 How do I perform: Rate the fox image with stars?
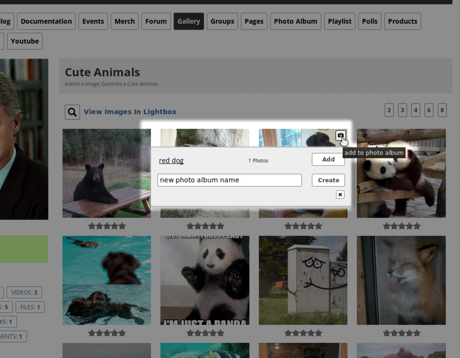click(401, 334)
